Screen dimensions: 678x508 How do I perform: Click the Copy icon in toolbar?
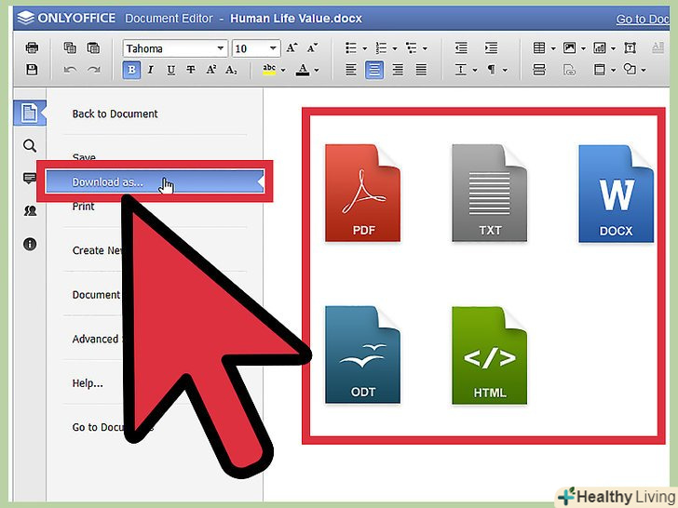pyautogui.click(x=70, y=47)
